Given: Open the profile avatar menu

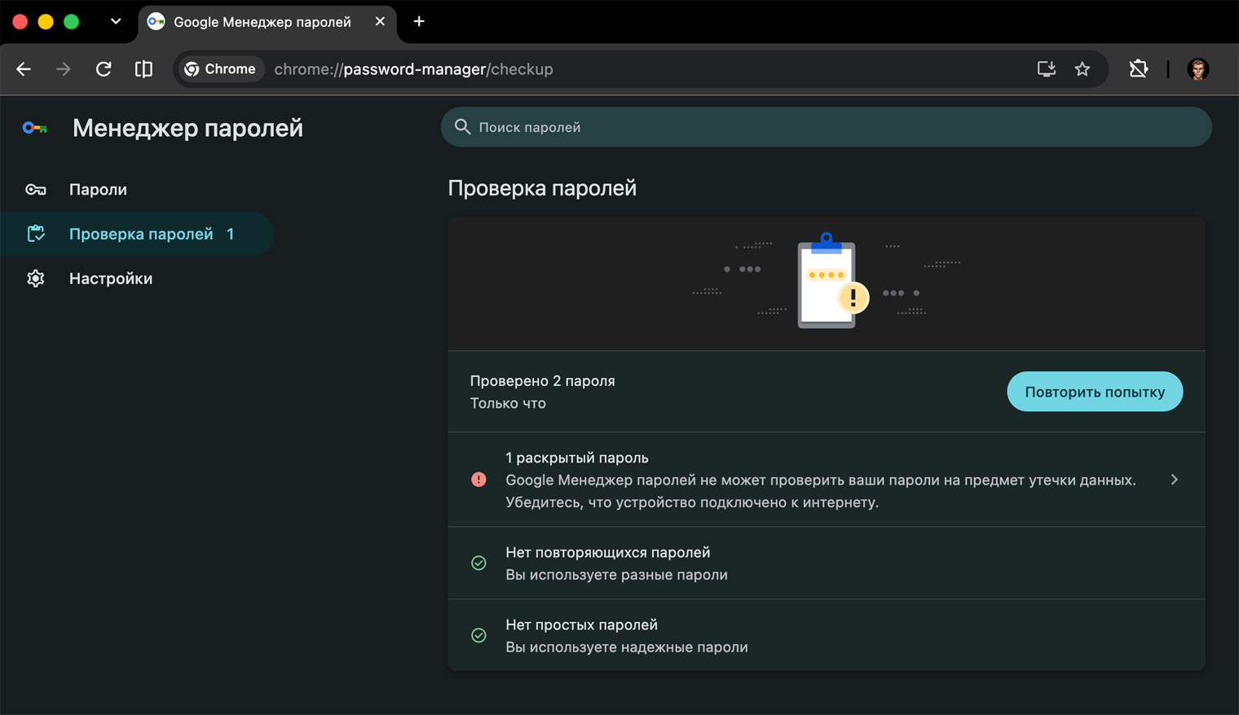Looking at the screenshot, I should (1197, 69).
